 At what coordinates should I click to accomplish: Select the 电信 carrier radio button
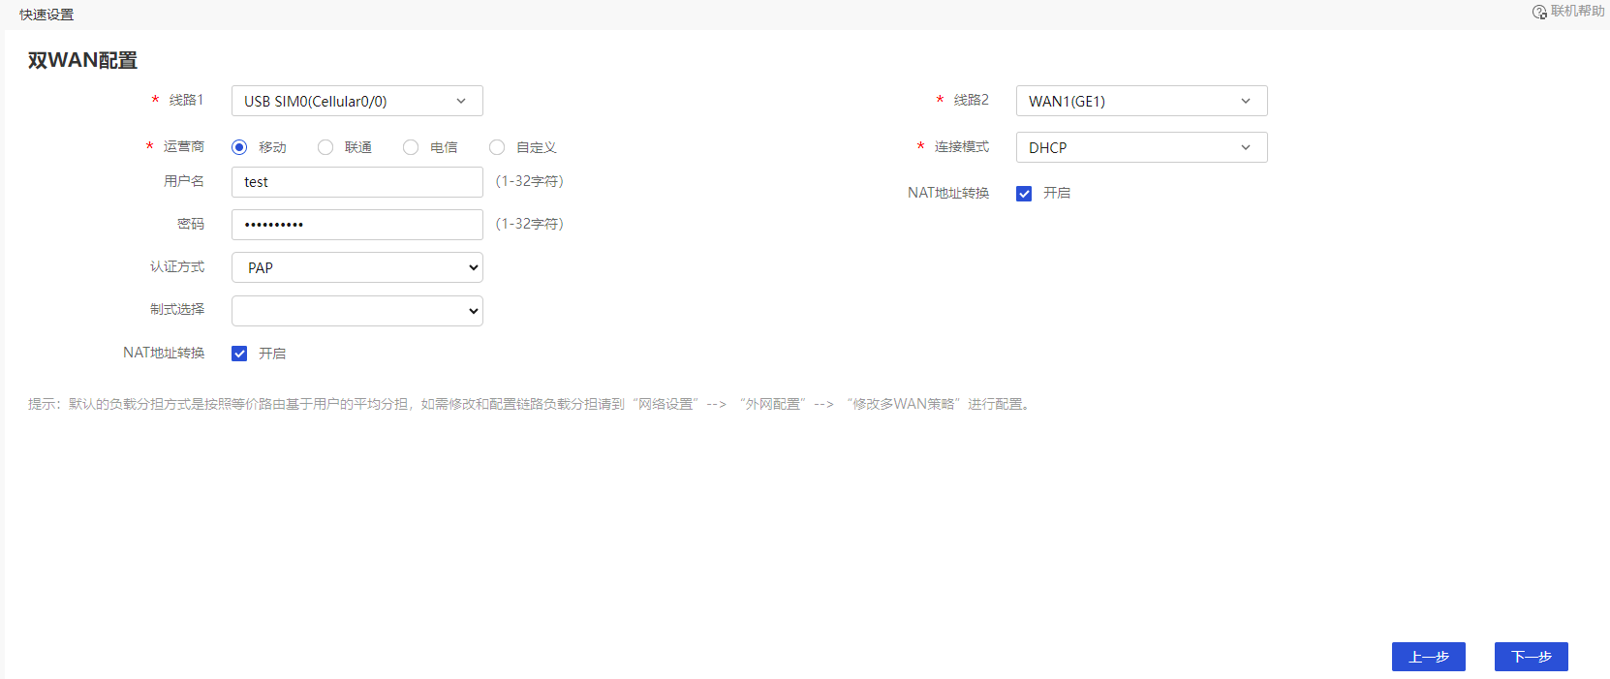(x=411, y=147)
